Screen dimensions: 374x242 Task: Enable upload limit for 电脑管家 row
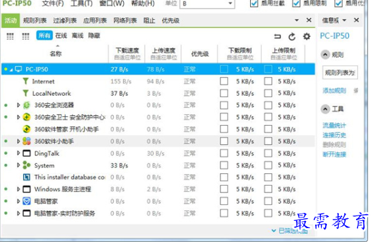click(268, 201)
